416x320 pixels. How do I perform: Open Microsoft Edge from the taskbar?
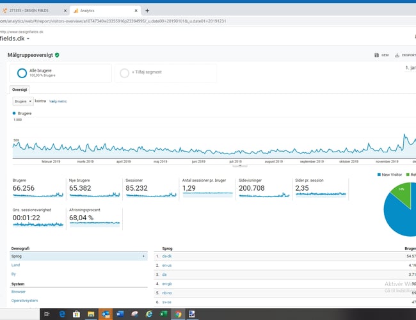[63, 314]
